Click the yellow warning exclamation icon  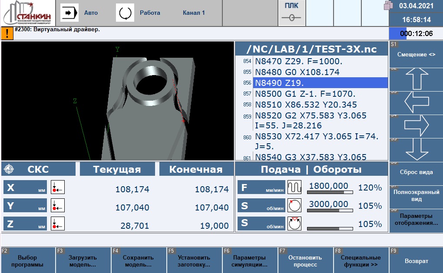point(7,33)
